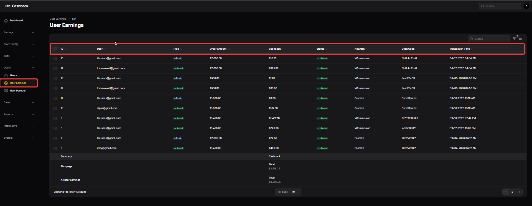Open the table filter funnel icon
532x206 pixels.
pos(514,39)
